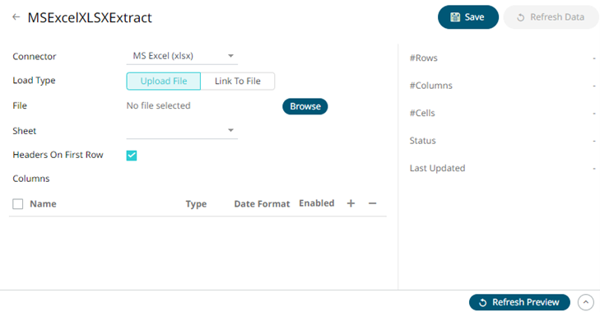Image resolution: width=600 pixels, height=312 pixels.
Task: Switch load type to Link To File
Action: pos(237,81)
